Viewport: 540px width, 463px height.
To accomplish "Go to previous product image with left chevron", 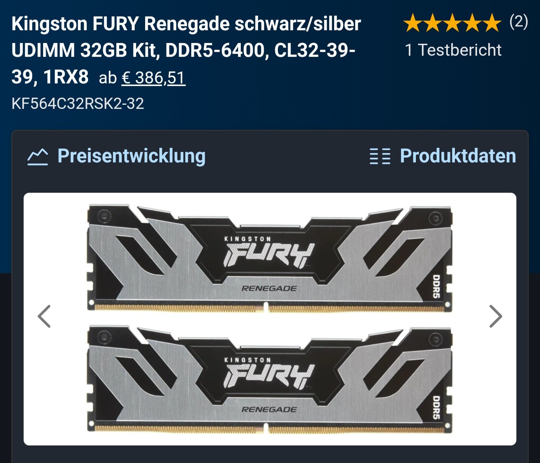I will [x=44, y=316].
